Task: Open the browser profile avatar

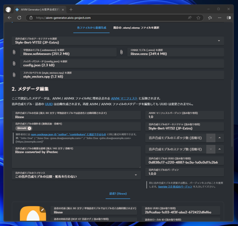Action: click(8, 10)
